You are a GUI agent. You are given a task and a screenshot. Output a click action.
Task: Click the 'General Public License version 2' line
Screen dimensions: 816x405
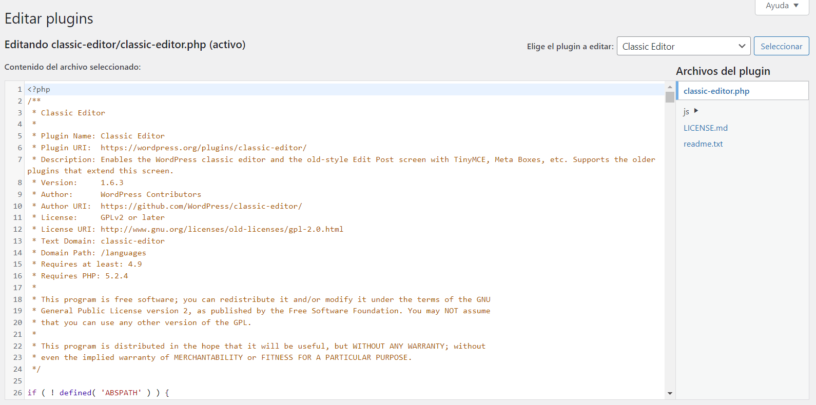coord(261,311)
